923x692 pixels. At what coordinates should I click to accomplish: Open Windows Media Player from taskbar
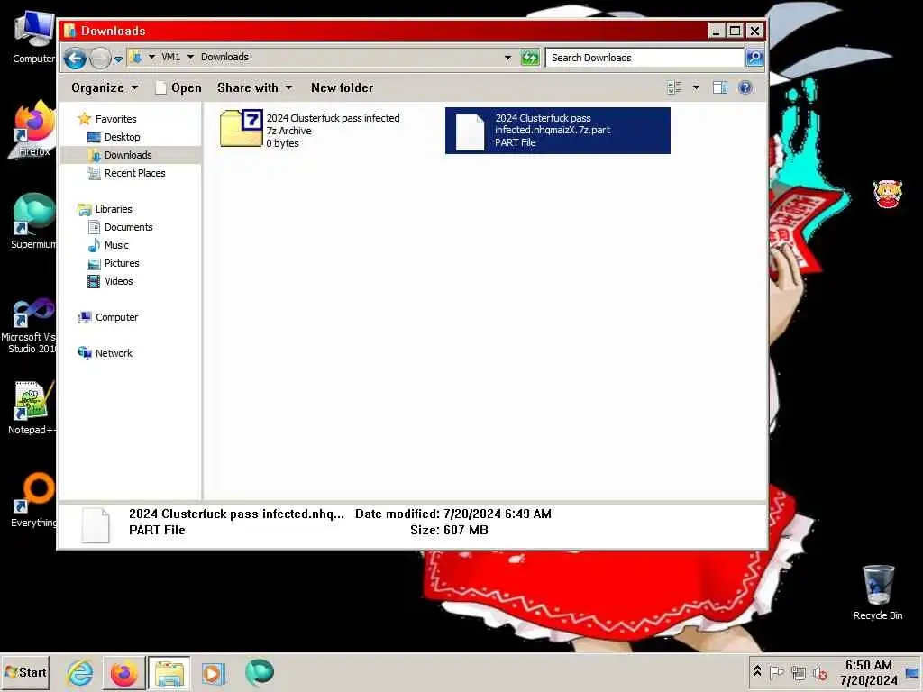pos(214,672)
